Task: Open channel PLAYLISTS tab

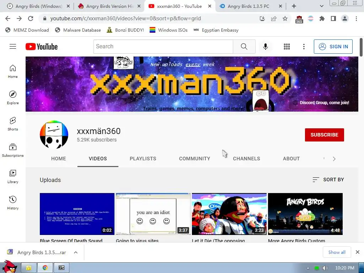Action: tap(143, 159)
